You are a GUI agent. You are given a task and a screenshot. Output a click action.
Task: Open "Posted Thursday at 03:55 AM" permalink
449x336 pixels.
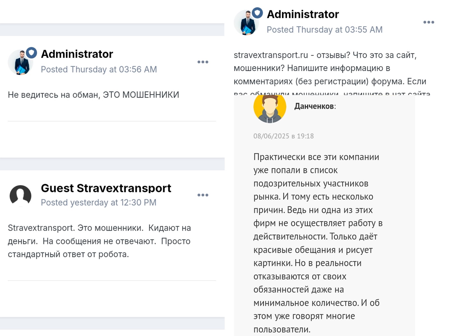324,30
